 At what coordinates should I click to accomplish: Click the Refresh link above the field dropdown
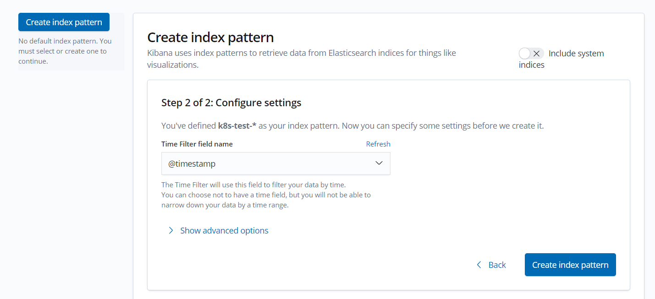(x=378, y=144)
